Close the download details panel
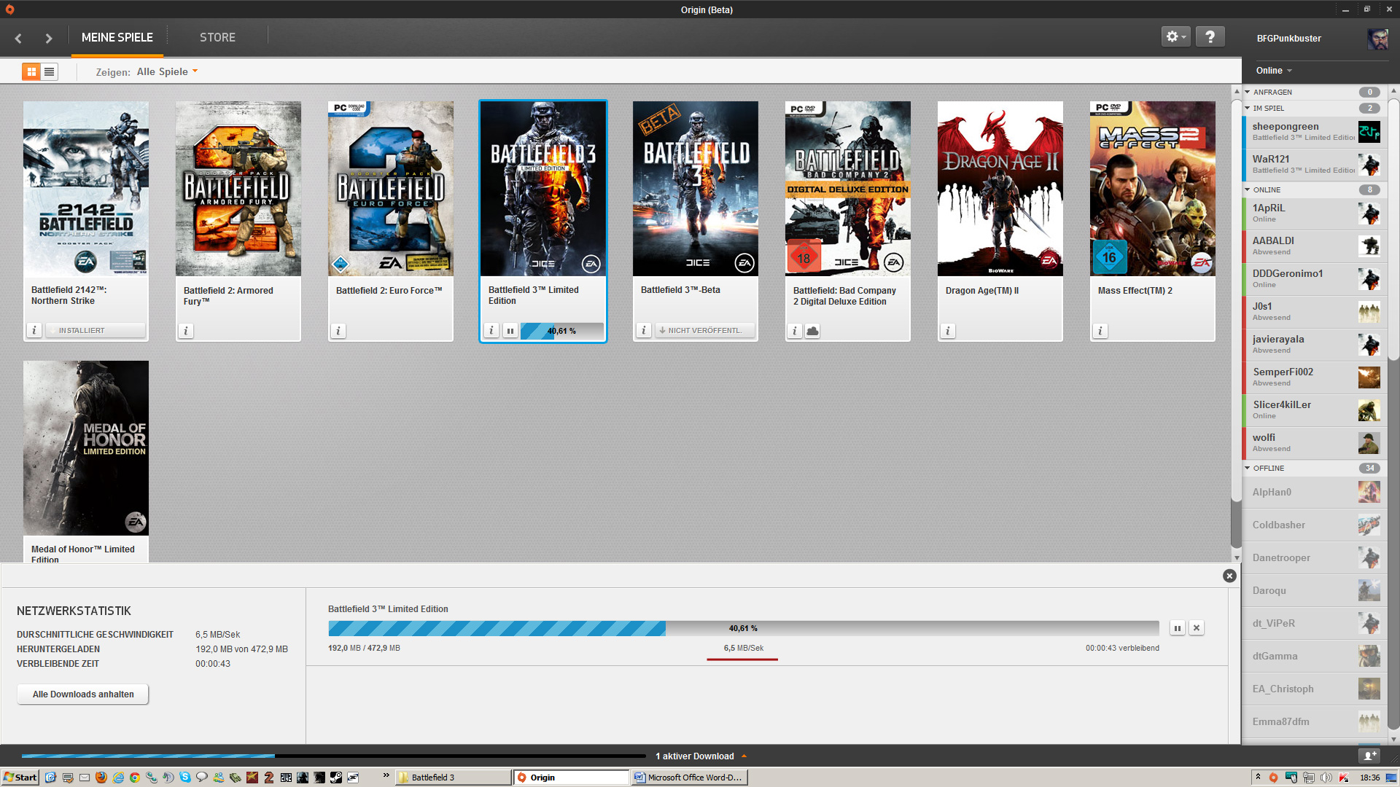The image size is (1400, 787). pyautogui.click(x=1229, y=576)
